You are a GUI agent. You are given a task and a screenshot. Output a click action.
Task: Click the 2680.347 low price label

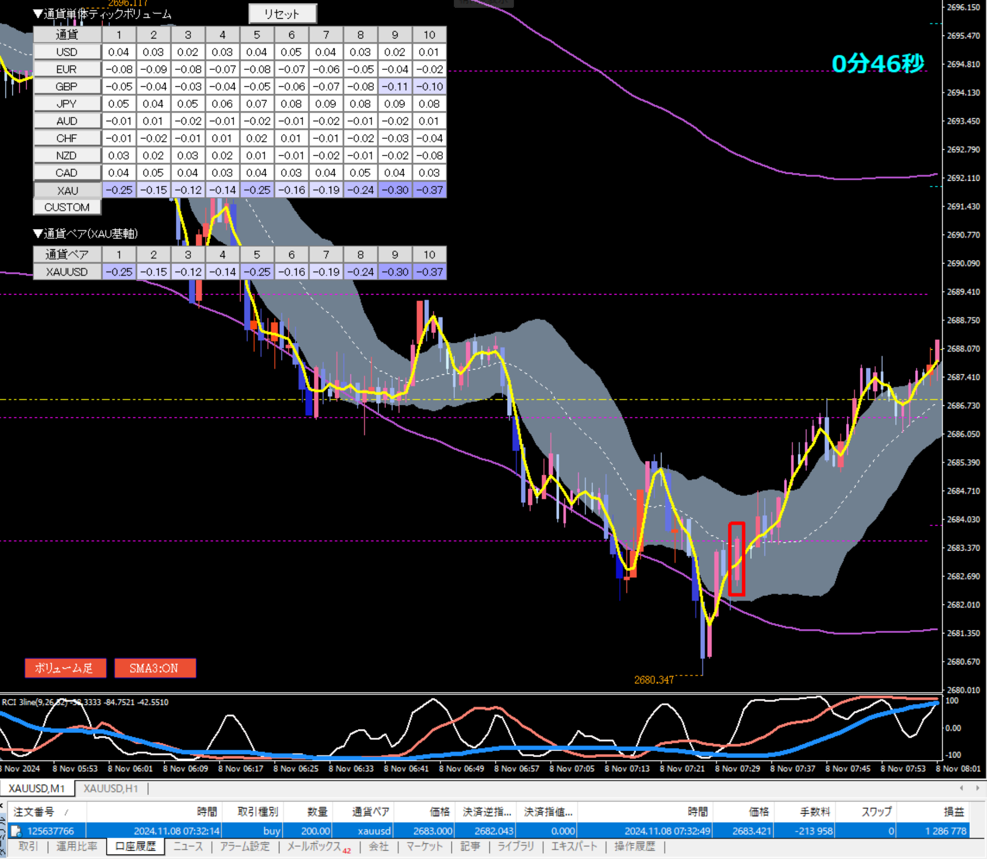coord(653,680)
